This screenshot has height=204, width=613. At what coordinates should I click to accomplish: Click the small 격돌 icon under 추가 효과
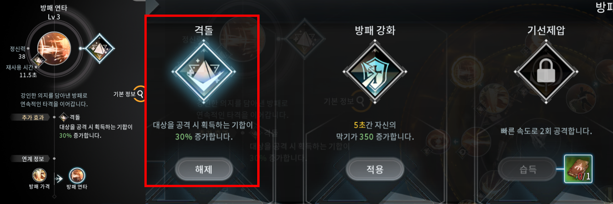pos(63,117)
